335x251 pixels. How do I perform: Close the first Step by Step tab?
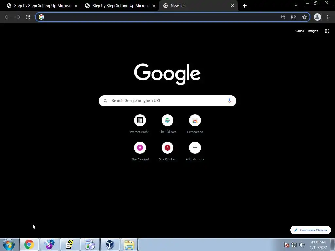(76, 6)
